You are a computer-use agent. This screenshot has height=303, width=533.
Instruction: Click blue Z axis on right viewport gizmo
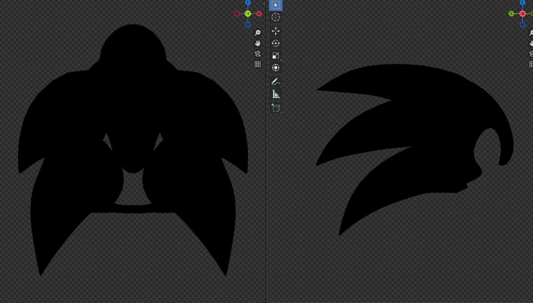(522, 3)
